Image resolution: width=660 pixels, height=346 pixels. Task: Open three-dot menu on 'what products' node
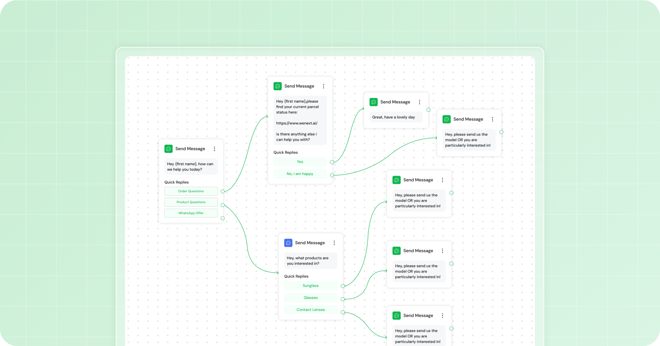coord(334,243)
